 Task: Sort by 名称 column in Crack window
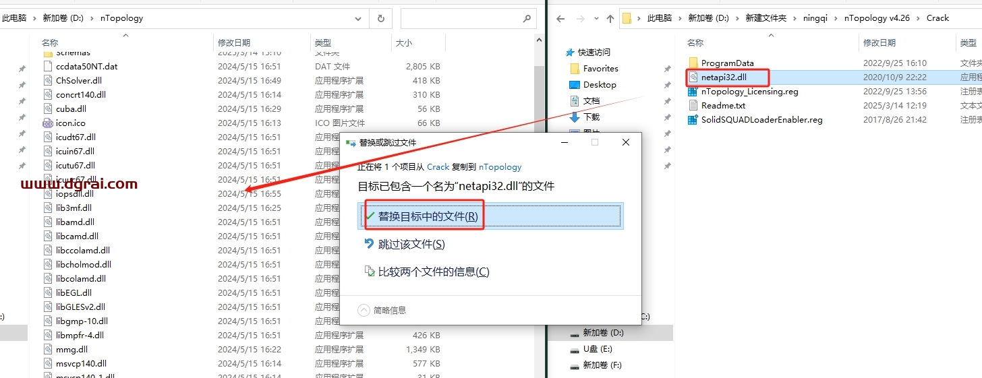(x=695, y=42)
